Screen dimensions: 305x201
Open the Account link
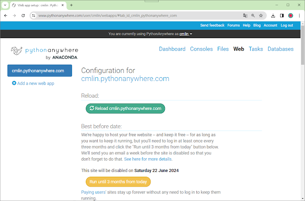[270, 25]
